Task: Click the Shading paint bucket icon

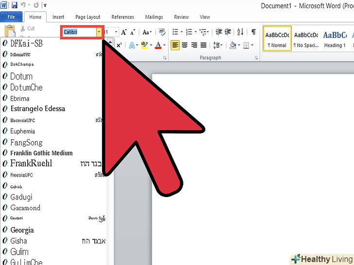Action: [x=232, y=45]
